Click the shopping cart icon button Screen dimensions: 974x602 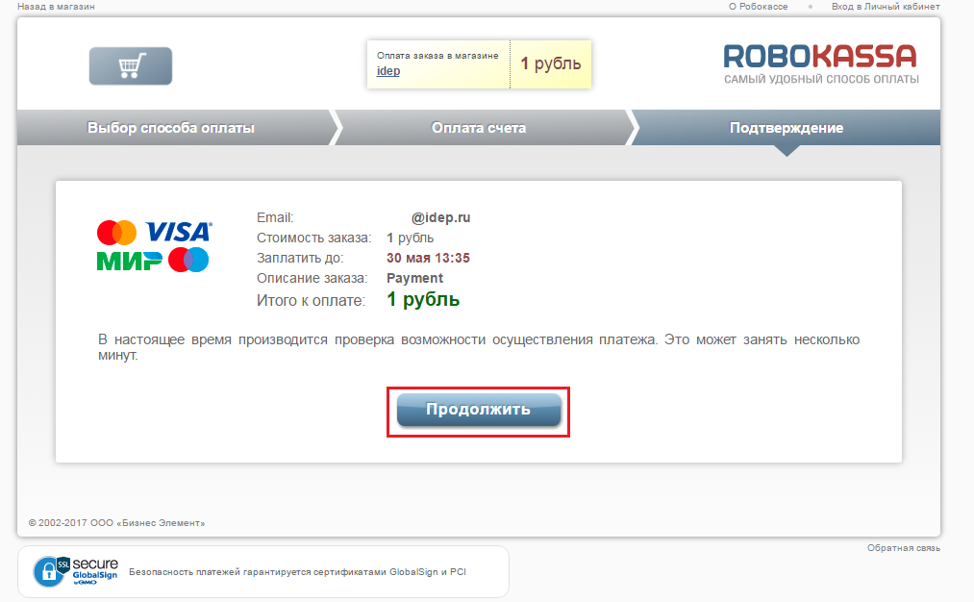coord(131,65)
